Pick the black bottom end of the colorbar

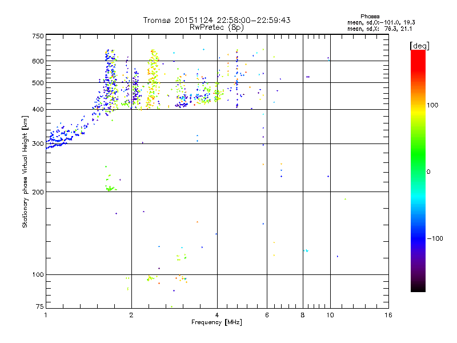click(418, 289)
